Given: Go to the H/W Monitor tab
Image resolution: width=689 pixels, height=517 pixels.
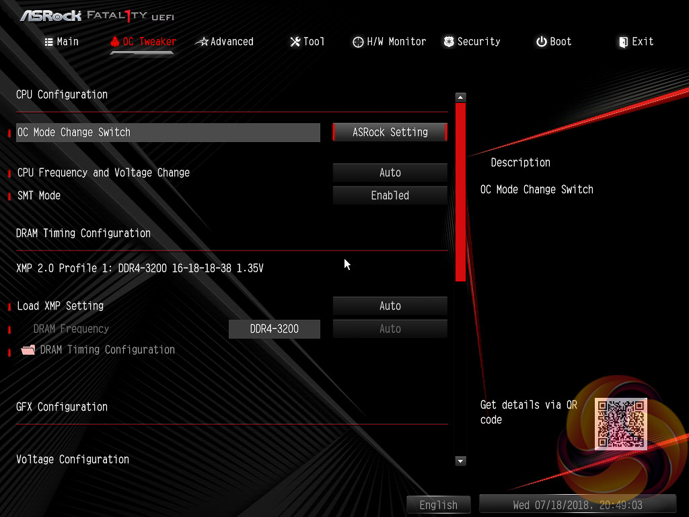Looking at the screenshot, I should (x=390, y=42).
